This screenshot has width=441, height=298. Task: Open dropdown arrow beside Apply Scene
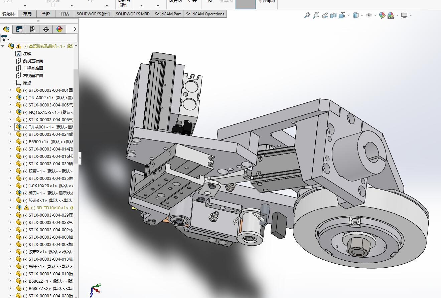(397, 15)
